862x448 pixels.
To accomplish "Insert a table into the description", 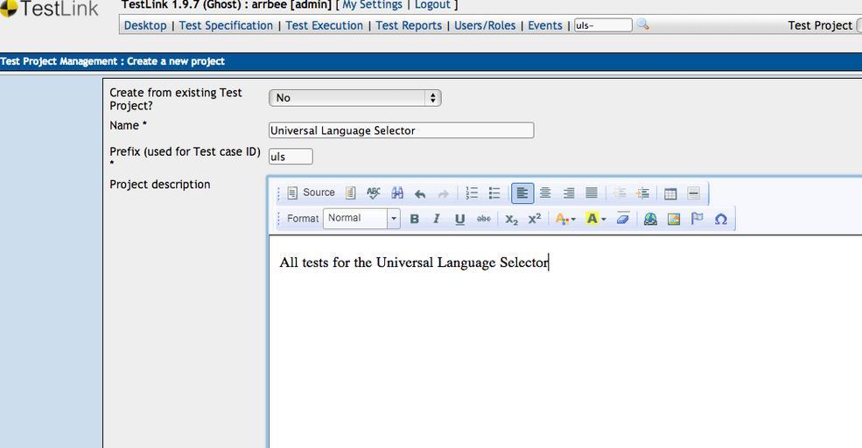I will pyautogui.click(x=670, y=193).
